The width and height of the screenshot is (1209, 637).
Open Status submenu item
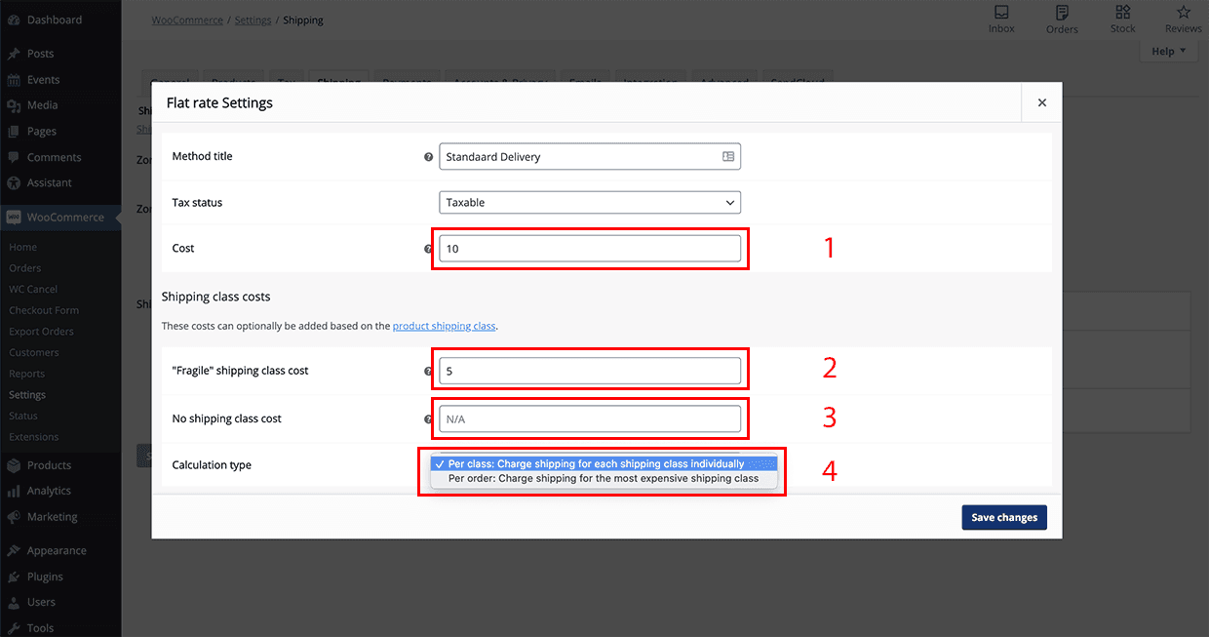[23, 416]
